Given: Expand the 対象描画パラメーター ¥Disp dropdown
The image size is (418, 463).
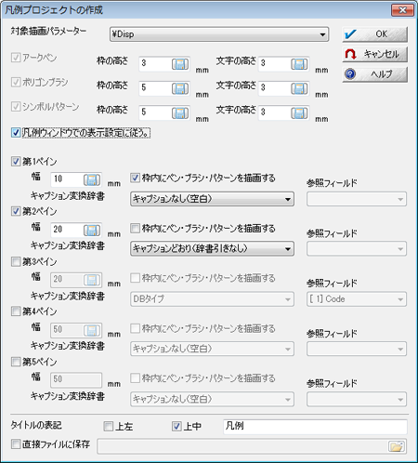Looking at the screenshot, I should point(219,34).
